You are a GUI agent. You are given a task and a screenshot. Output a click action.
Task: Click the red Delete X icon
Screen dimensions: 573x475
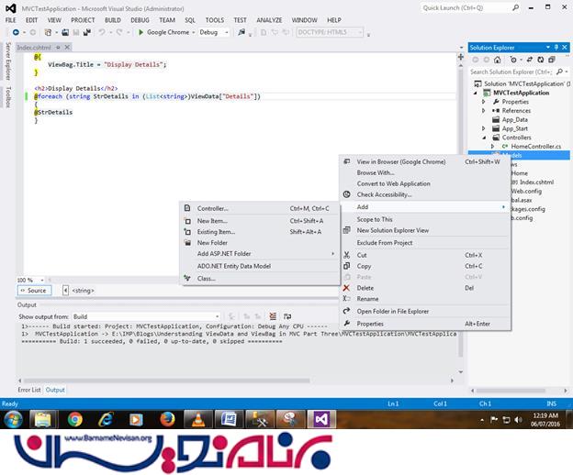tap(346, 288)
